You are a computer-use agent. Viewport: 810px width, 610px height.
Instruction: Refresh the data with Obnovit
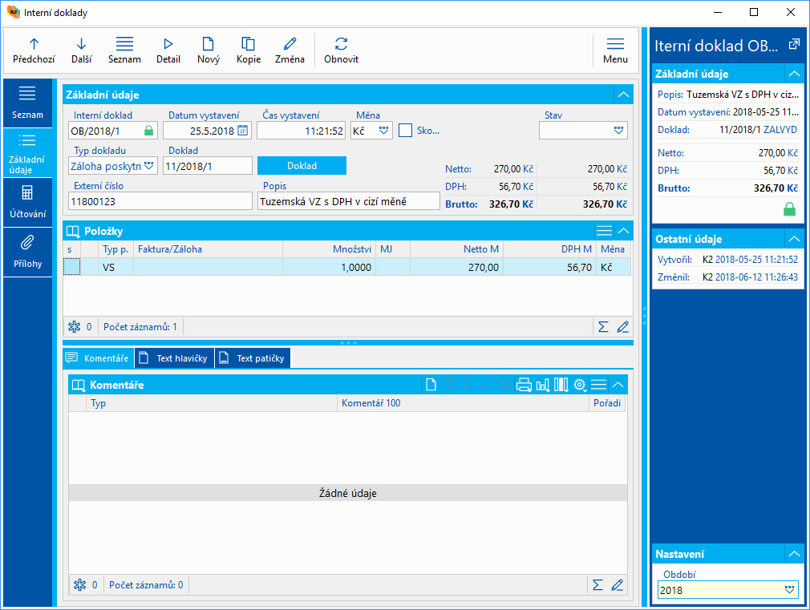tap(341, 44)
